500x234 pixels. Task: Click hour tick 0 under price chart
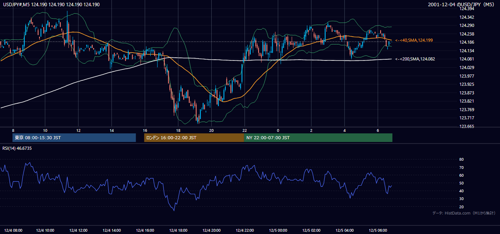278,130
